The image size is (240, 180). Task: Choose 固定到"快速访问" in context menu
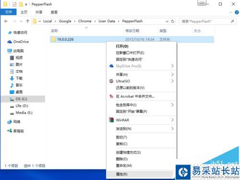tap(142, 60)
